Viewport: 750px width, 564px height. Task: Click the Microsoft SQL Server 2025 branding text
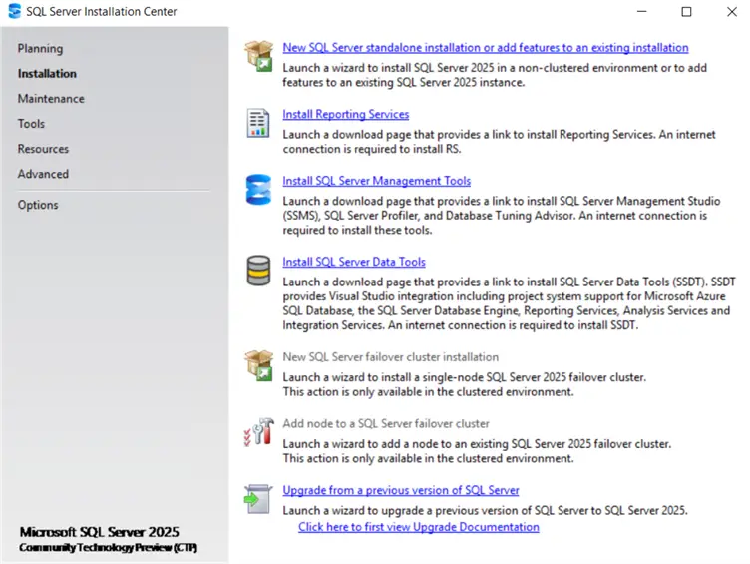[100, 532]
